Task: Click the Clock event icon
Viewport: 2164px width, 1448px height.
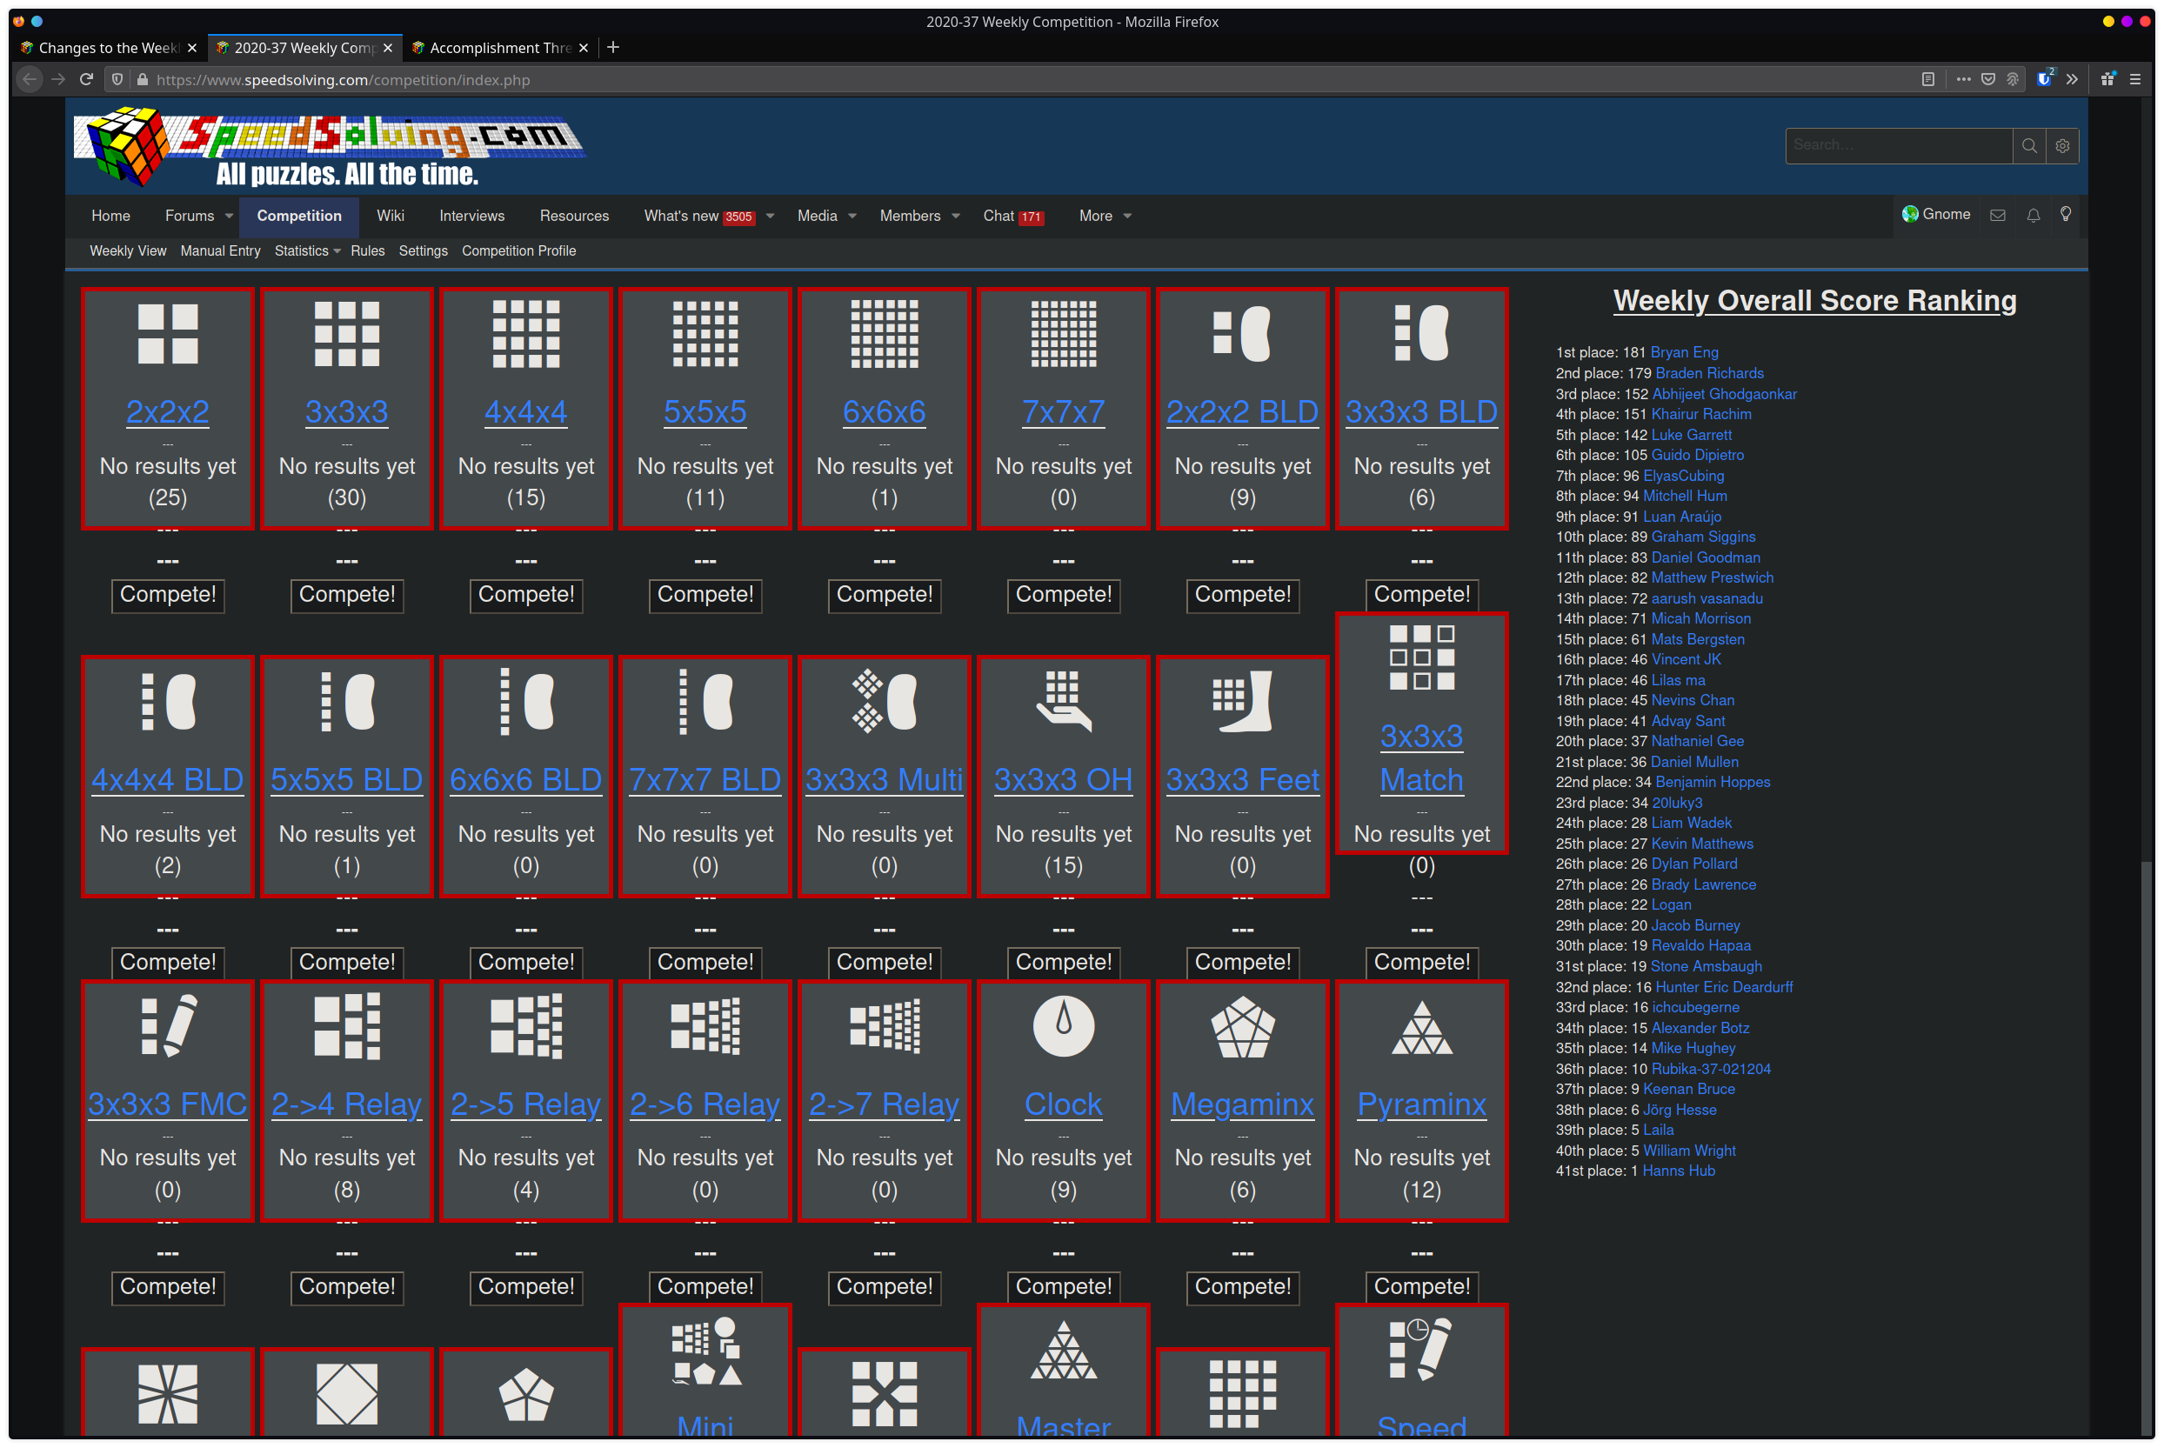Action: point(1063,1026)
